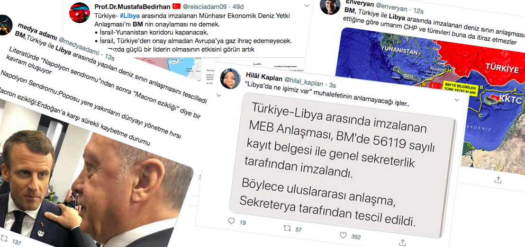Image resolution: width=525 pixels, height=247 pixels.
Task: Click the reply icon on Hilâl Kaplan's tweet
Action: [x=231, y=221]
